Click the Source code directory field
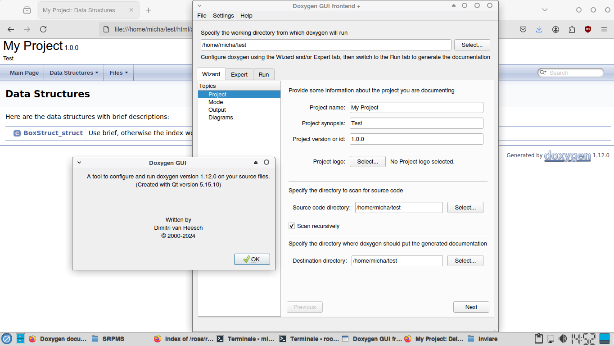614x346 pixels. (x=399, y=208)
